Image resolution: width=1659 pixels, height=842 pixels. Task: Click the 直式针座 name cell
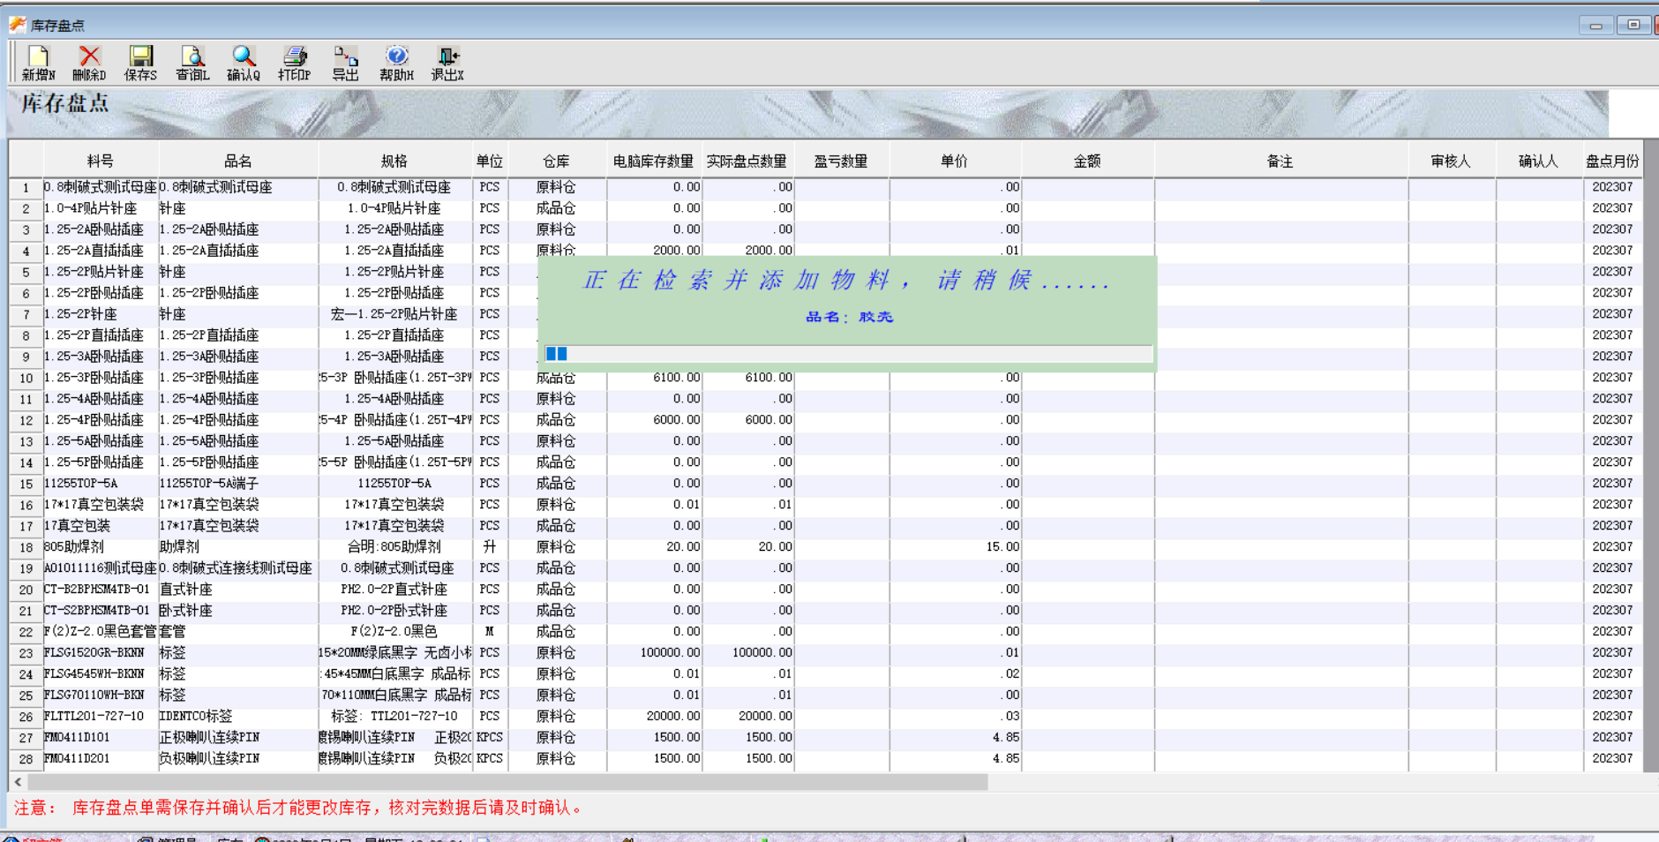(x=238, y=590)
